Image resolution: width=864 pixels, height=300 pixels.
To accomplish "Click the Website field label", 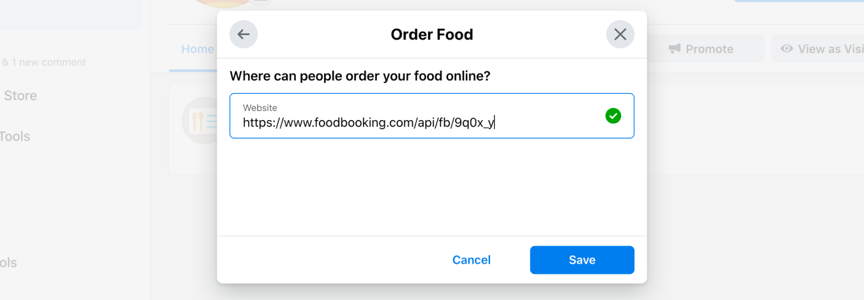I will click(260, 108).
